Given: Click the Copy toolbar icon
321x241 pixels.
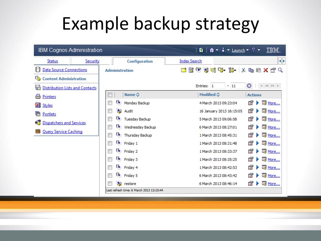Looking at the screenshot, I should (251, 70).
